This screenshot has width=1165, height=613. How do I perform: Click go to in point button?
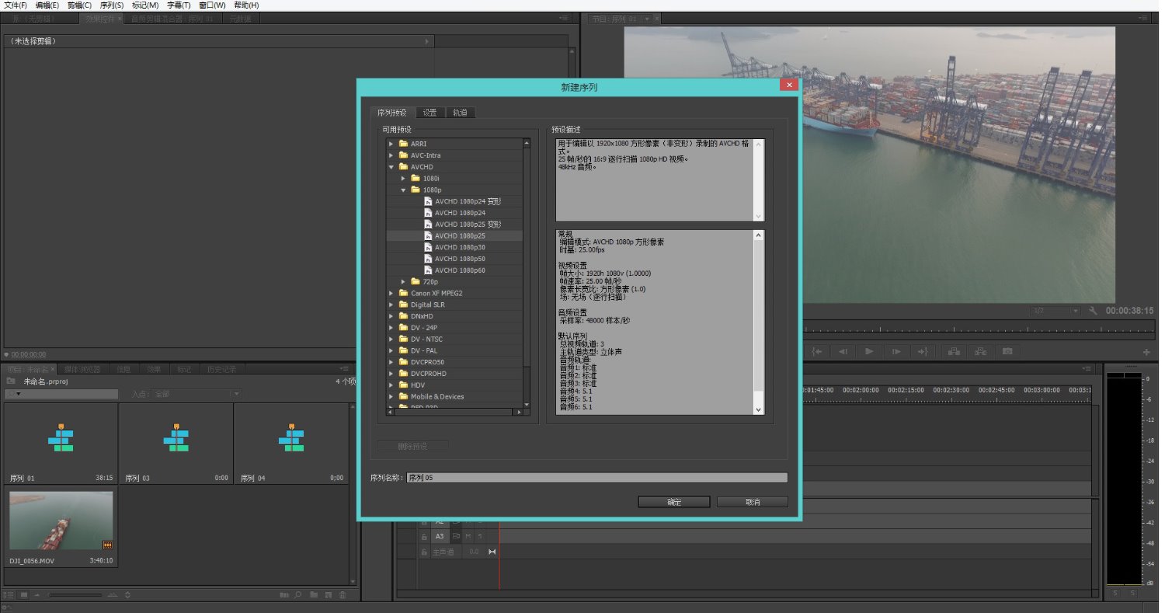tap(817, 351)
